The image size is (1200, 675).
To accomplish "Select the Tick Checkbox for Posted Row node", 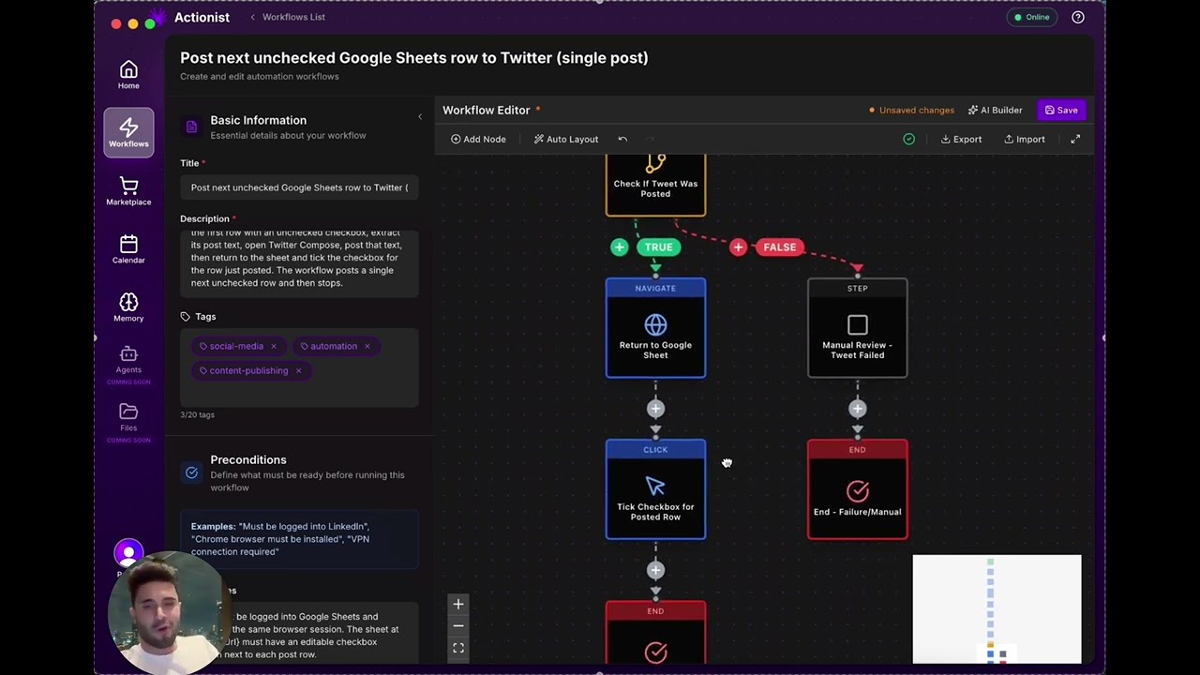I will coord(655,489).
